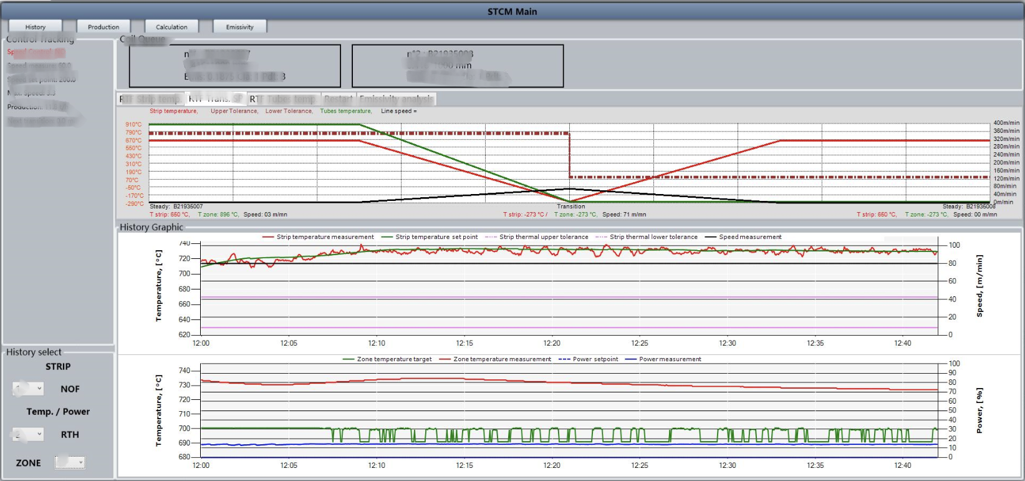
Task: Click the 'Line speed =' label
Action: click(x=399, y=111)
